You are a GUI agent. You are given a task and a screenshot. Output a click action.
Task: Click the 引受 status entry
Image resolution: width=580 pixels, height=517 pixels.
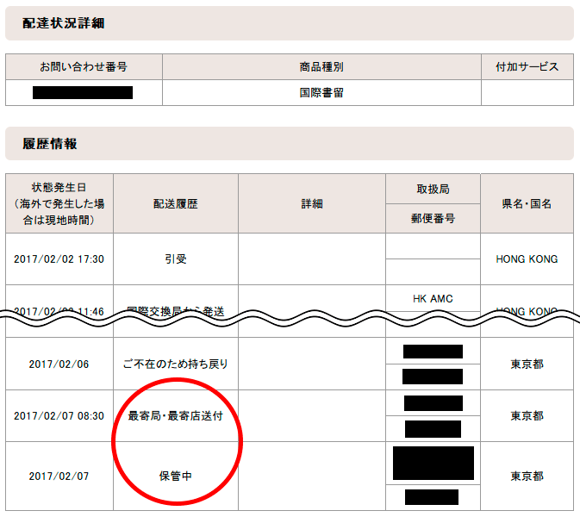176,259
